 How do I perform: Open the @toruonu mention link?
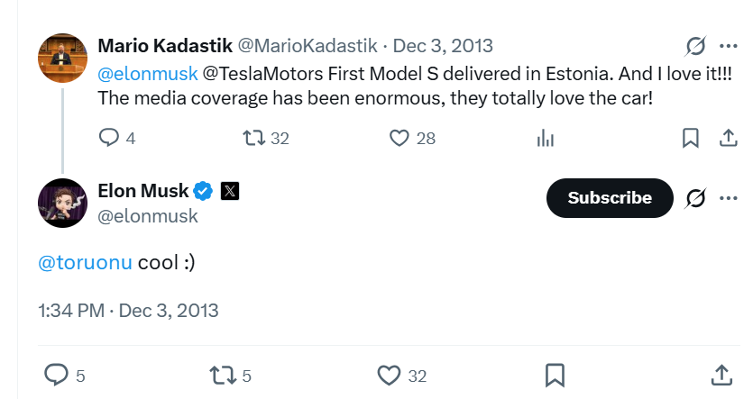(85, 262)
